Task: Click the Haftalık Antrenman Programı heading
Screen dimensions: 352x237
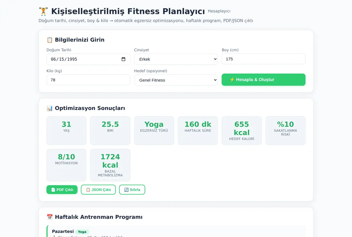Action: tap(99, 217)
